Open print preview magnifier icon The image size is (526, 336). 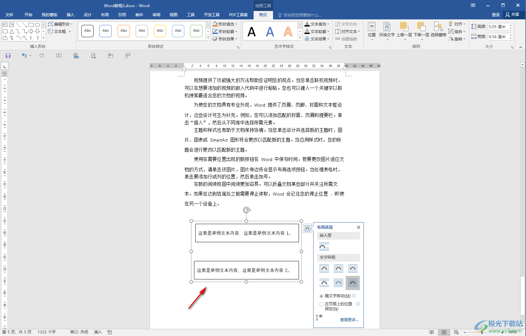[93, 56]
